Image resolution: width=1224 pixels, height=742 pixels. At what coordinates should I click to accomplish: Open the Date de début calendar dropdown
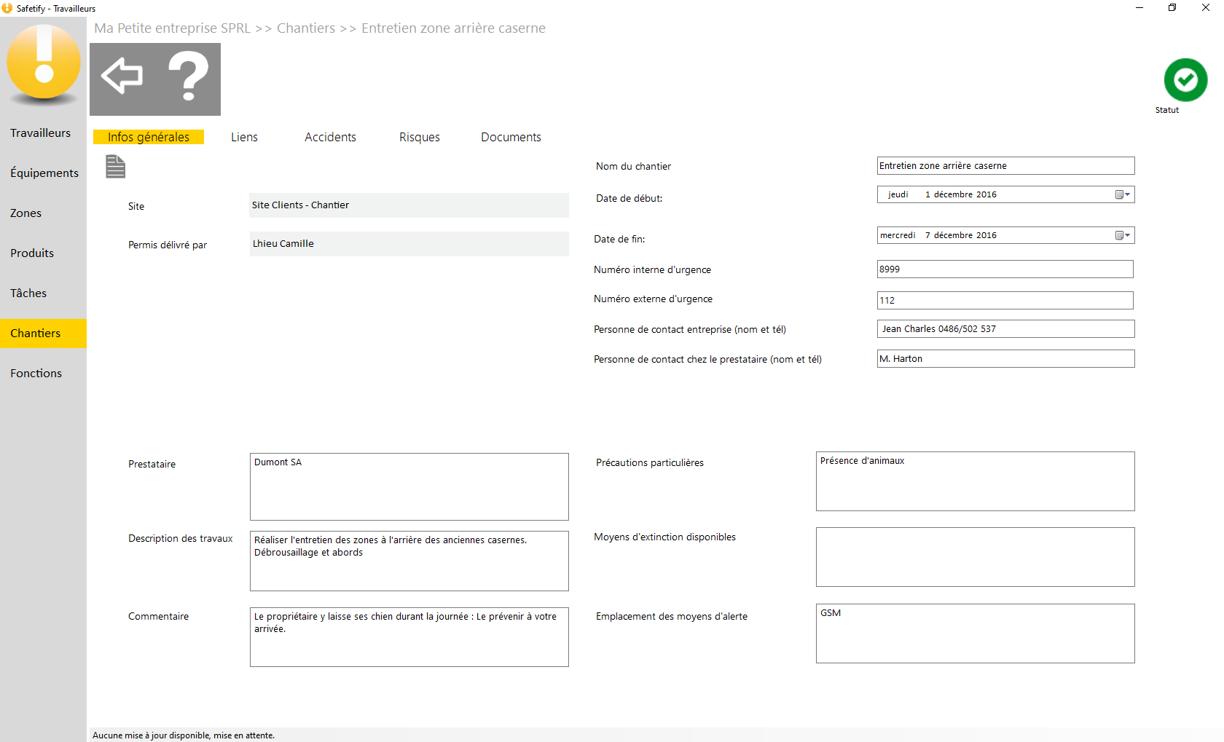[1123, 194]
